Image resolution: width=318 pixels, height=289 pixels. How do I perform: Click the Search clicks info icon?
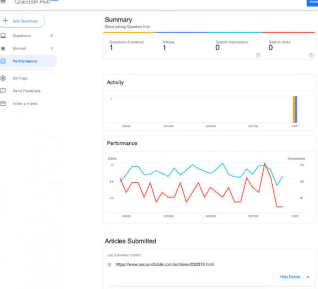click(311, 55)
